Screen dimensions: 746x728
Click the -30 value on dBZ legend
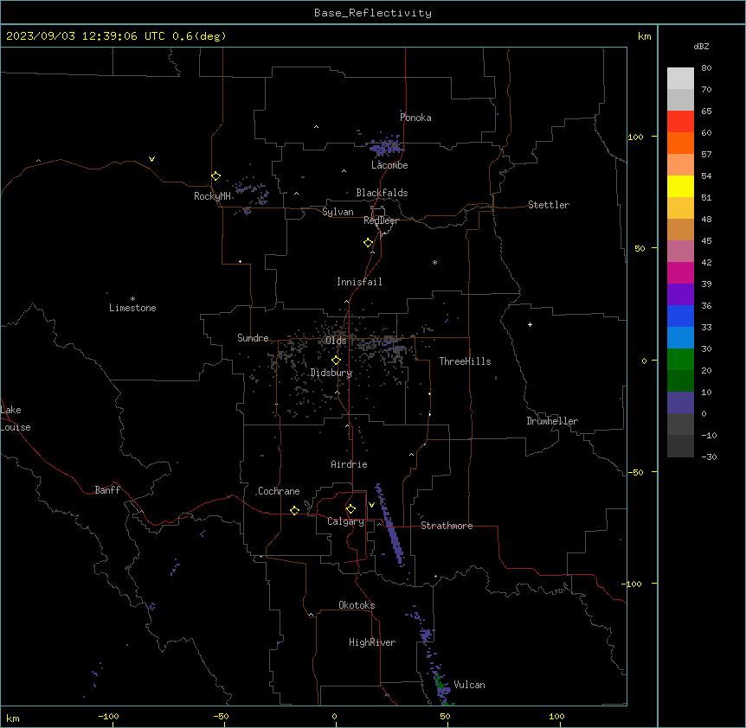click(x=709, y=457)
